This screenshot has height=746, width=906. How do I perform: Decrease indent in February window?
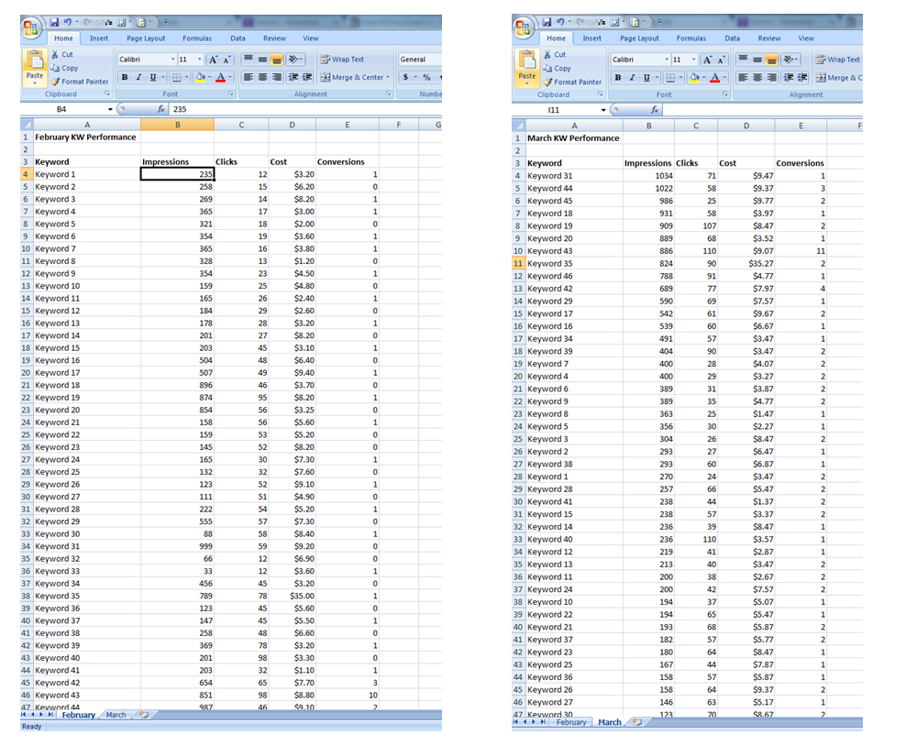[x=293, y=77]
